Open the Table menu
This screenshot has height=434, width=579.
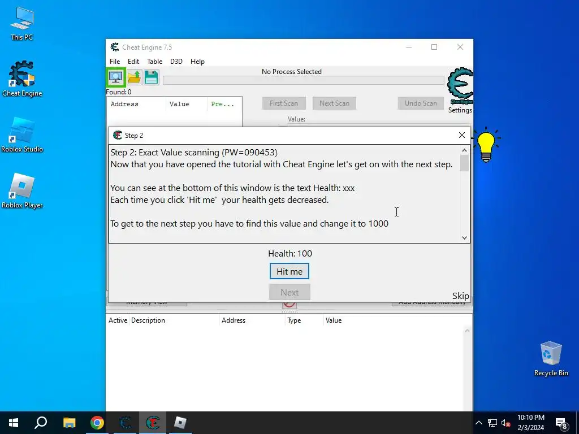155,61
